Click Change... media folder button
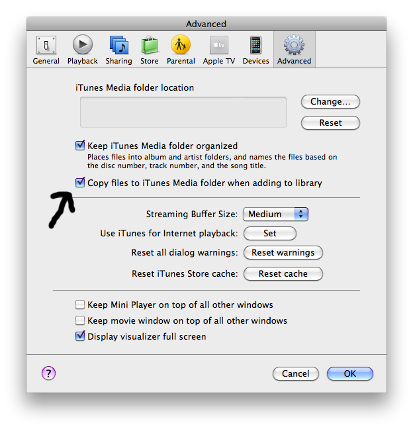The height and width of the screenshot is (429, 413). click(330, 102)
